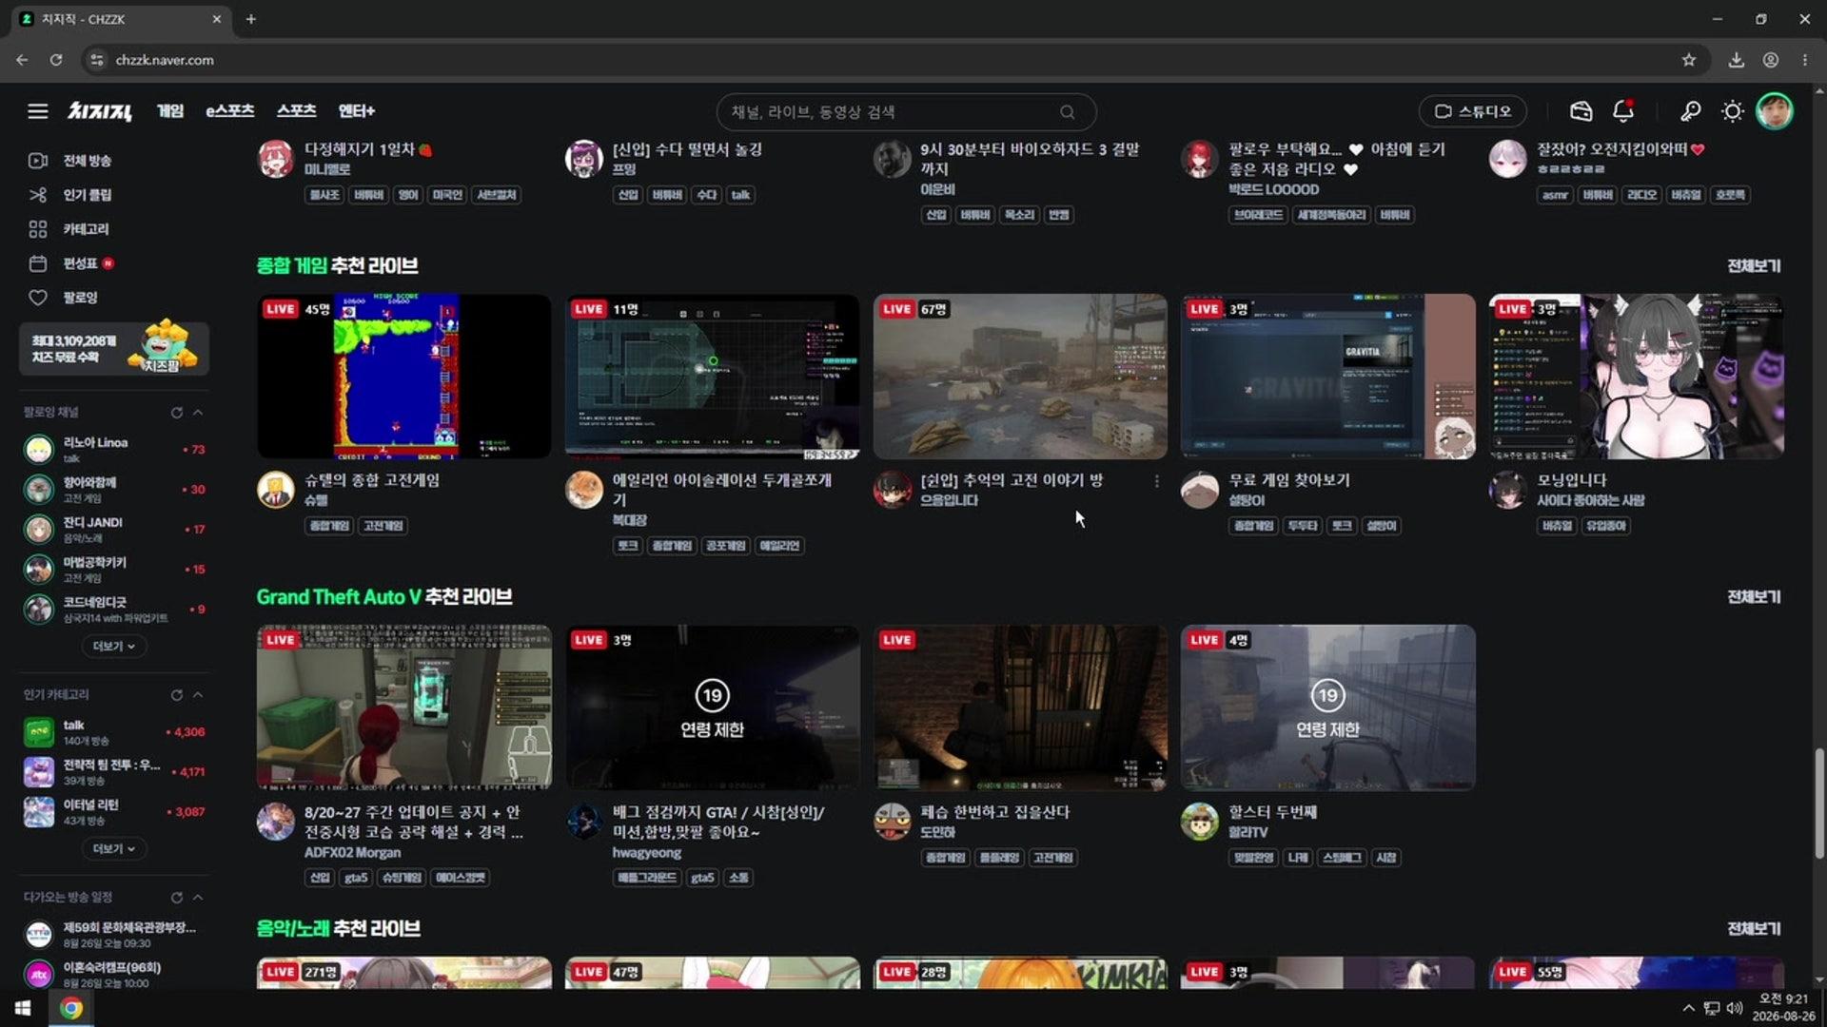Collapse the 팔로잉 채널 section
Image resolution: width=1827 pixels, height=1027 pixels.
tap(198, 413)
